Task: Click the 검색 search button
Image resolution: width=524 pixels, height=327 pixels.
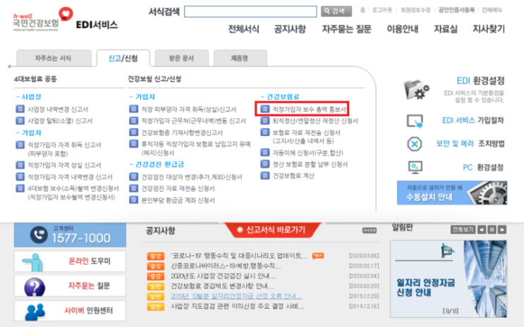Action: [x=336, y=11]
